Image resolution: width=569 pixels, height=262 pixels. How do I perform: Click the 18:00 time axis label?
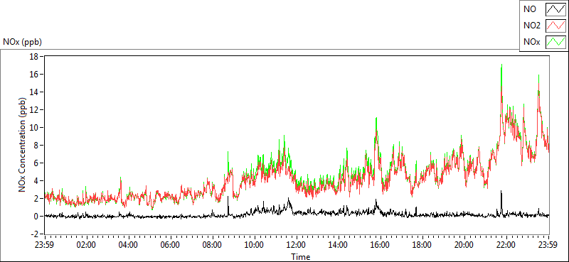422,245
